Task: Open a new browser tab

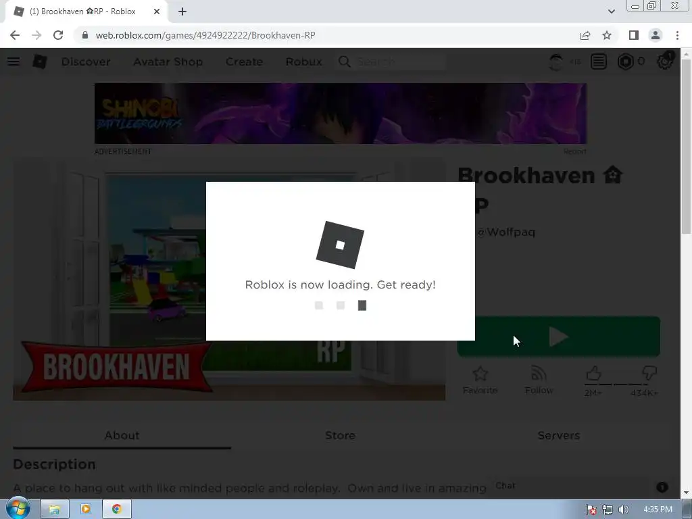Action: 182,12
